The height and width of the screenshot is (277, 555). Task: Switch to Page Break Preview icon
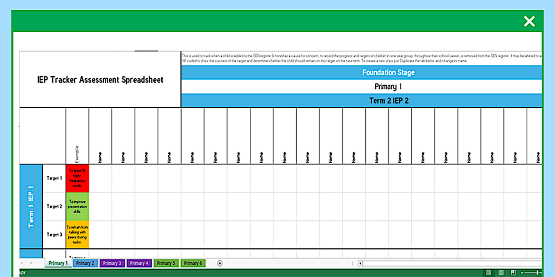513,273
